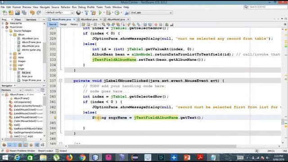Toggle Sort by Name in Navigator
The image size is (288, 162).
click(37, 145)
